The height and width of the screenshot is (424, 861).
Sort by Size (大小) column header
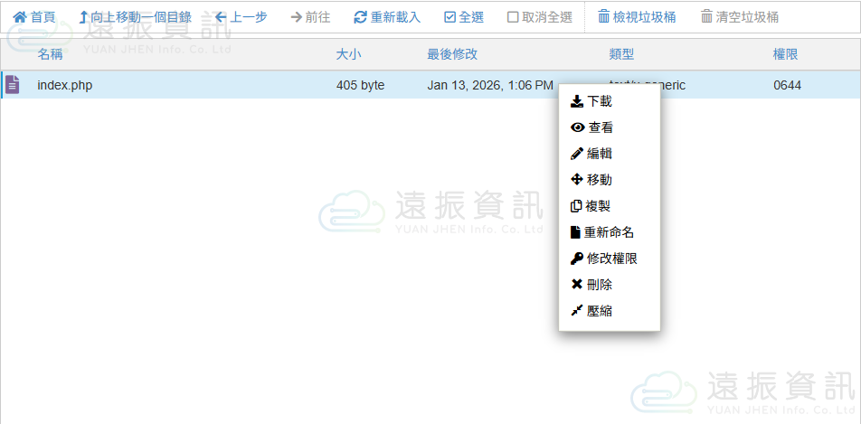[x=348, y=54]
